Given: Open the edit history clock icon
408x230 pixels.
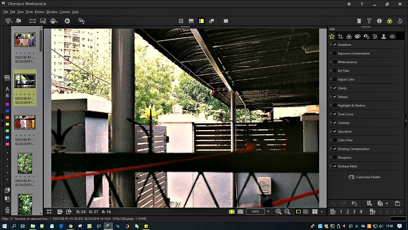Looking at the screenshot, I should [400, 21].
